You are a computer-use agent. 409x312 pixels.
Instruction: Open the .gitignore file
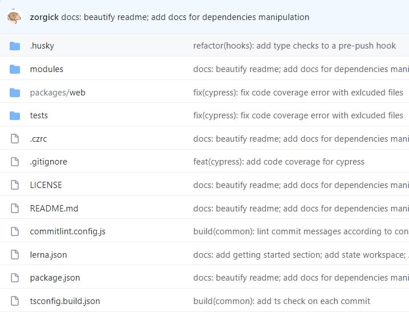point(48,162)
